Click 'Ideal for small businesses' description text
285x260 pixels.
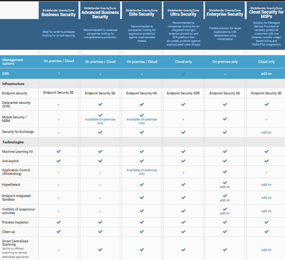(x=58, y=34)
